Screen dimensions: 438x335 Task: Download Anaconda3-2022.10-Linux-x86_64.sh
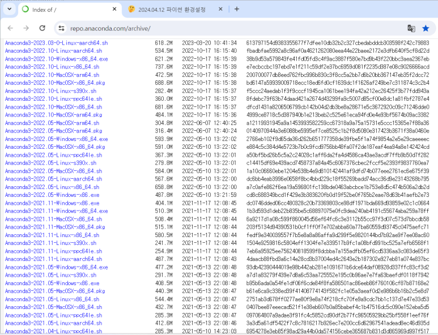pos(52,67)
